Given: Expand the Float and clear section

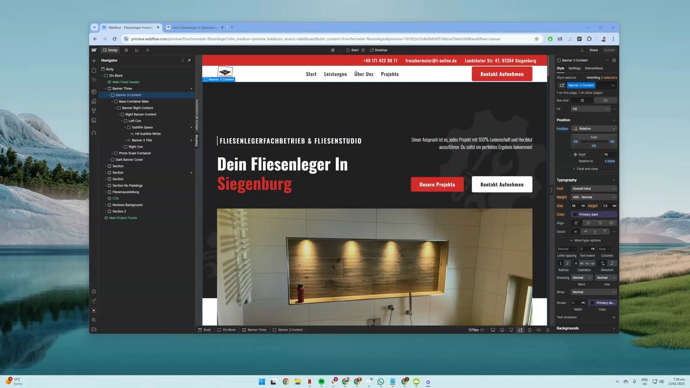Looking at the screenshot, I should click(588, 169).
